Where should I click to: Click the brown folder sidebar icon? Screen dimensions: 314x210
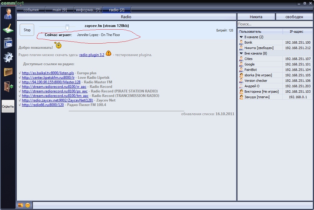[8, 72]
